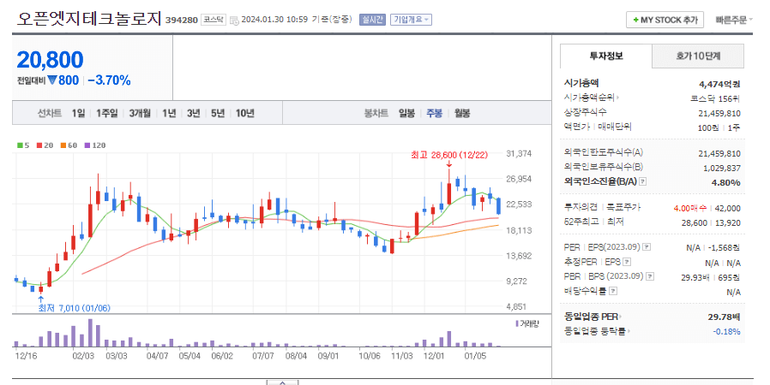The height and width of the screenshot is (385, 770).
Task: Switch to the 호가10단계 tab
Action: pyautogui.click(x=698, y=56)
